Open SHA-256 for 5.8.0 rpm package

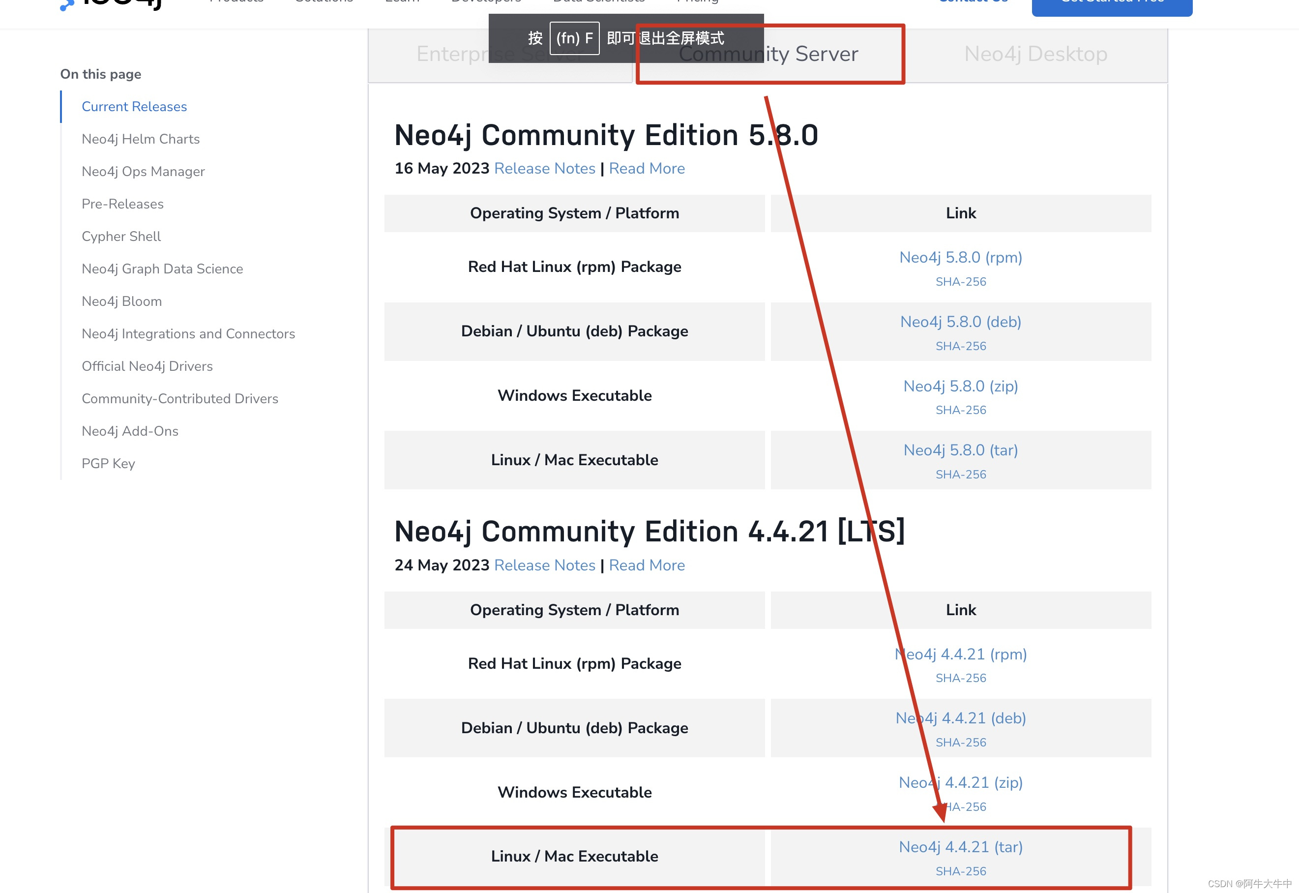click(x=961, y=281)
